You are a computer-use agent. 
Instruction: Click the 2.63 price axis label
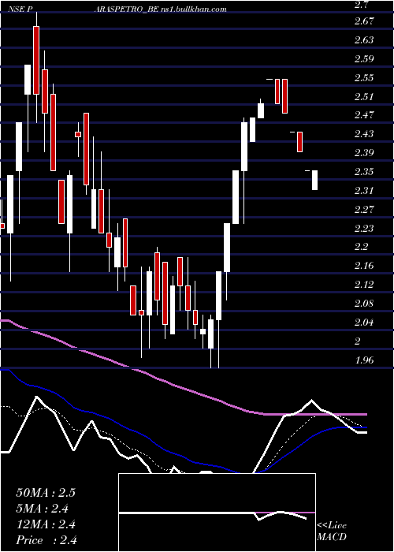pyautogui.click(x=364, y=39)
